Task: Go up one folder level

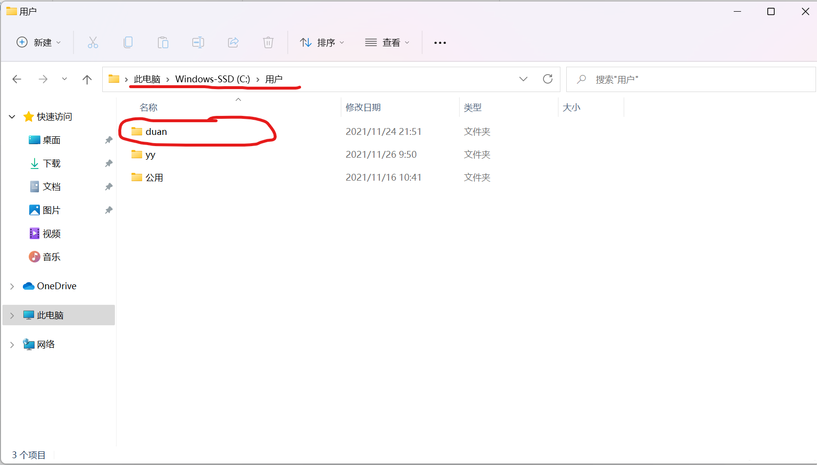Action: [x=87, y=79]
